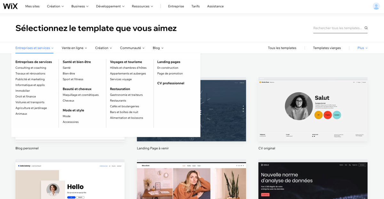Select Droit et finance
The height and width of the screenshot is (199, 384).
click(26, 96)
